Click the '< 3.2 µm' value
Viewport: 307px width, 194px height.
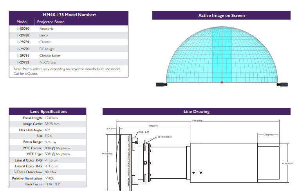[52, 166]
